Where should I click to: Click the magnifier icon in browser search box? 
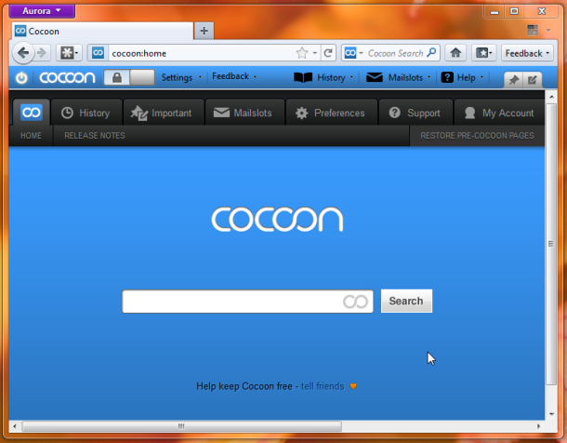click(431, 53)
